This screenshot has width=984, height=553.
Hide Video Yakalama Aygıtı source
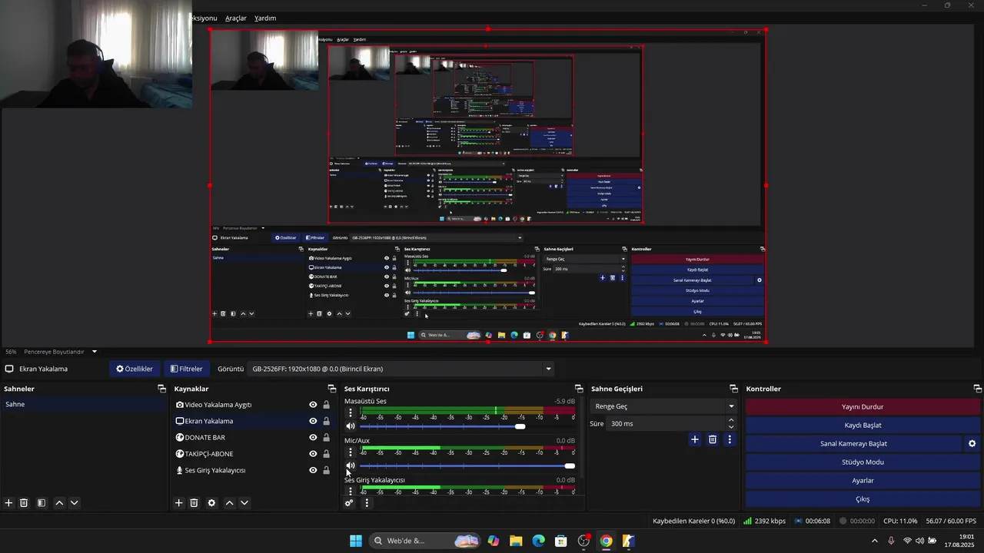[313, 405]
